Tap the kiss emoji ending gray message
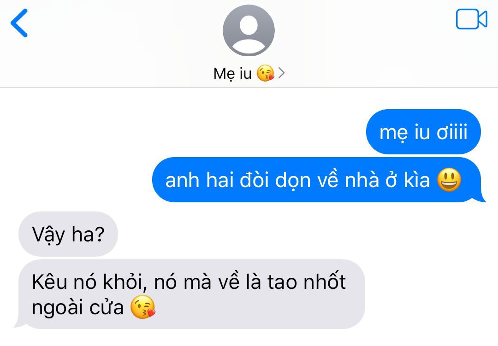 (143, 307)
